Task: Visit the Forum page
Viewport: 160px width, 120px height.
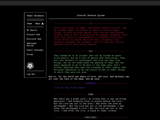Action: (x=30, y=55)
